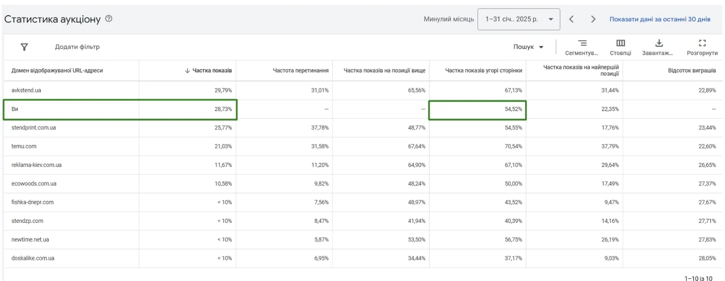This screenshot has height=281, width=725.
Task: Click the 31,01% overlap rate for avkstend.ua
Action: pos(320,90)
